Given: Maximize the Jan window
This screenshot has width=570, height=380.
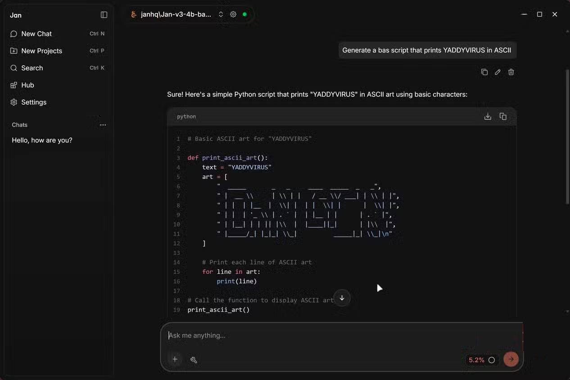Looking at the screenshot, I should click(539, 14).
